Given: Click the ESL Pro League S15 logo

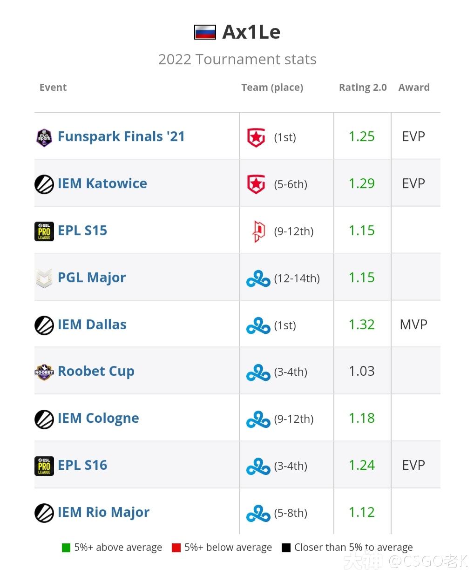Looking at the screenshot, I should (44, 230).
